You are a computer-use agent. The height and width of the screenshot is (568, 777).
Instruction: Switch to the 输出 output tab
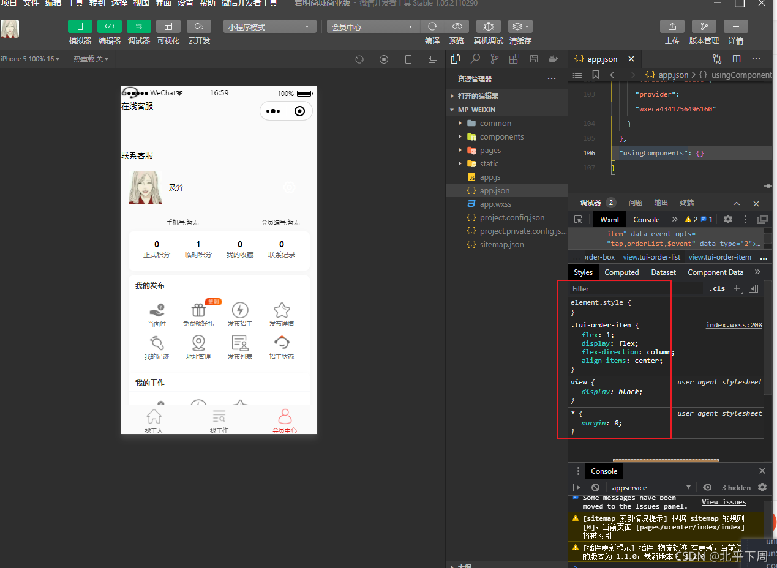click(661, 203)
